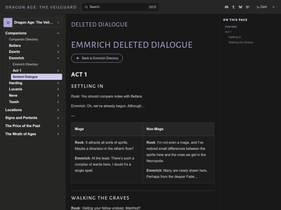This screenshot has height=210, width=281.
Task: Collapse the Companions section chevron
Action: [x=58, y=33]
